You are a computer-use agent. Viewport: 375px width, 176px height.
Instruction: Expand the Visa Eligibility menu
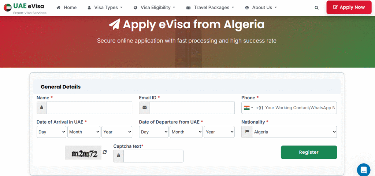point(155,7)
